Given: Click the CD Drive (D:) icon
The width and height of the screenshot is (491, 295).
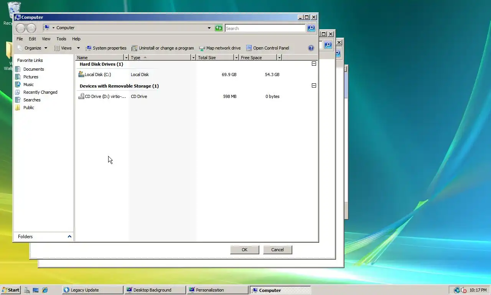Looking at the screenshot, I should click(81, 96).
